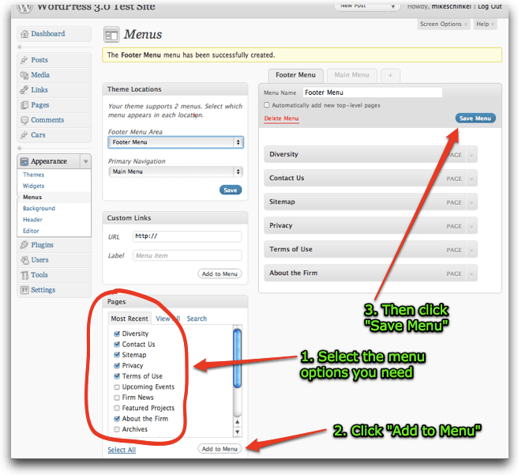Click the custom link Label field

187,255
